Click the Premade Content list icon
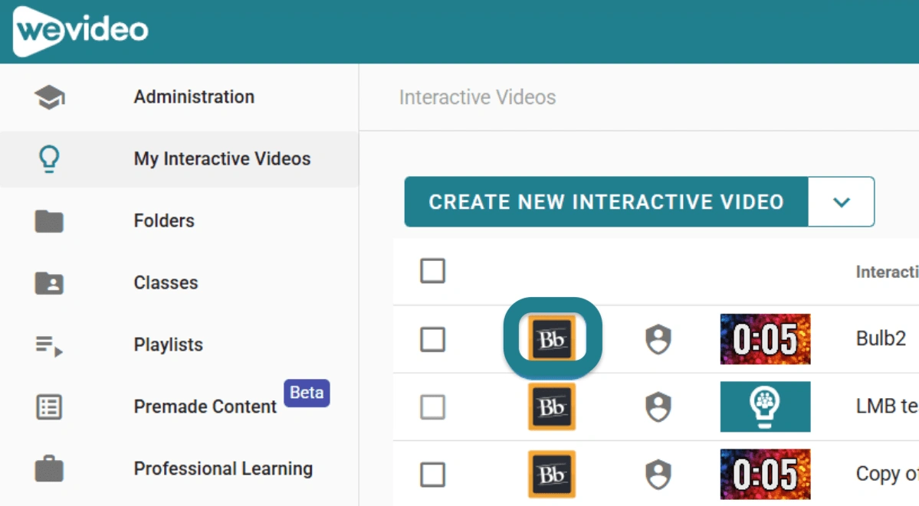The height and width of the screenshot is (506, 919). click(x=49, y=407)
